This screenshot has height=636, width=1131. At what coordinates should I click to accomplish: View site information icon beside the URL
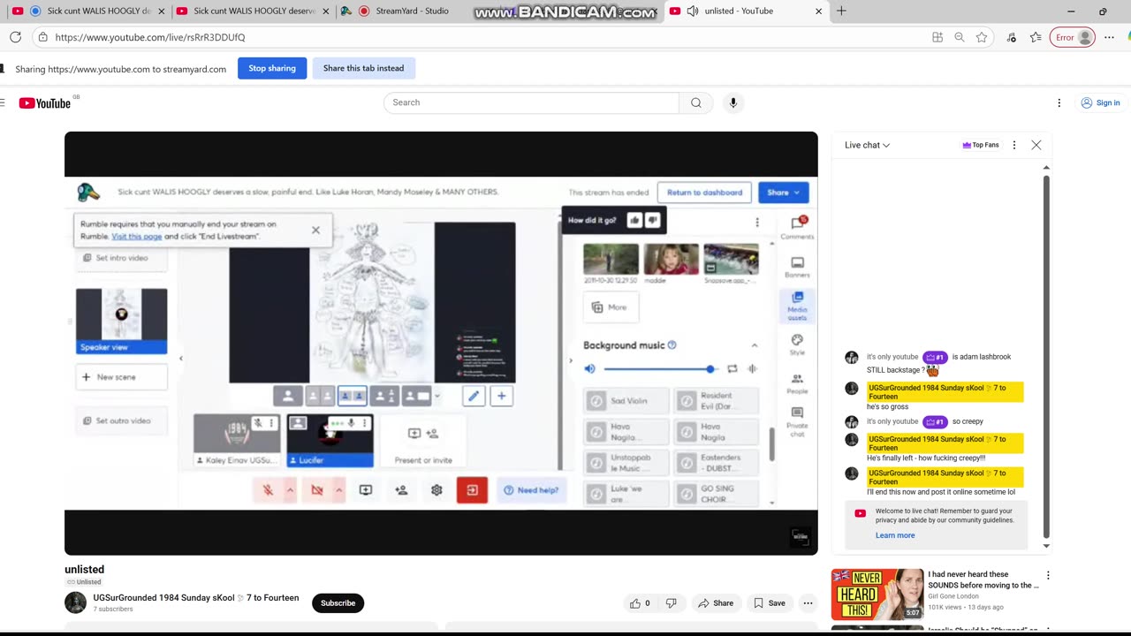pos(42,37)
